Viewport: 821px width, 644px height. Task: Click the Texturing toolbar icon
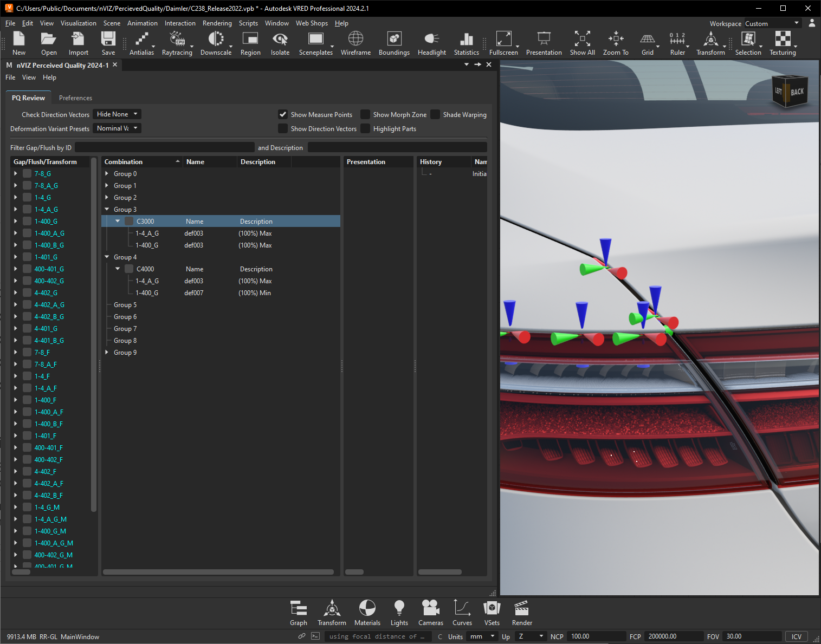click(x=783, y=43)
